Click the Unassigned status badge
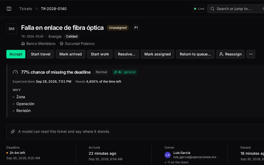Viewport: 264px width, 165px height. point(118,28)
